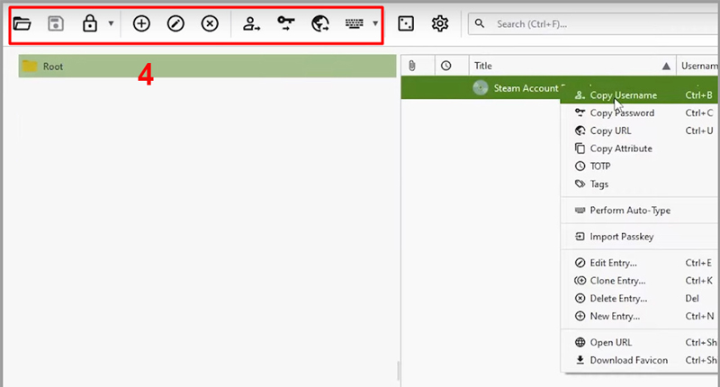Viewport: 720px width, 387px height.
Task: Click the Copy Password key toolbar icon
Action: pyautogui.click(x=286, y=24)
